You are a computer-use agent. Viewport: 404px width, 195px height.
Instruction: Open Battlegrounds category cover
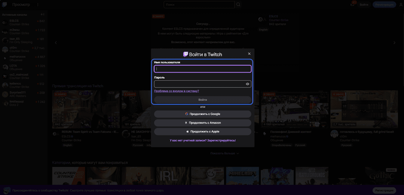pos(312,176)
